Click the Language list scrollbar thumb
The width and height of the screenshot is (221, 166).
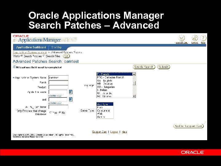pyautogui.click(x=134, y=83)
